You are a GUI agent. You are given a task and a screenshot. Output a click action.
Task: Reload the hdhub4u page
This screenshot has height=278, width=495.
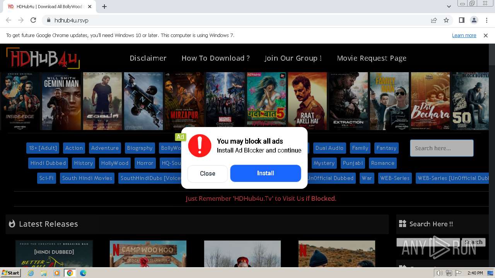point(33,20)
